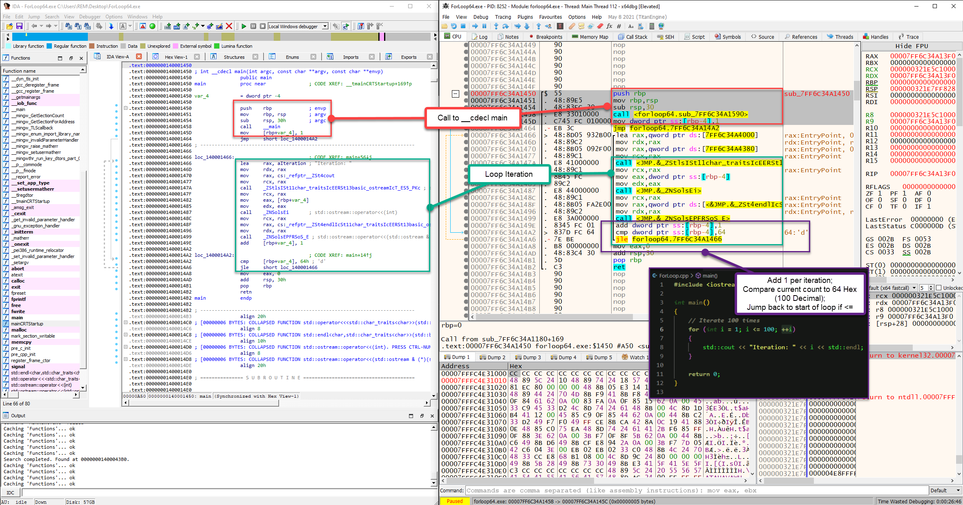Click x64dbg's blue run arrow icon
Viewport: 963px width, 505px height.
pyautogui.click(x=475, y=26)
